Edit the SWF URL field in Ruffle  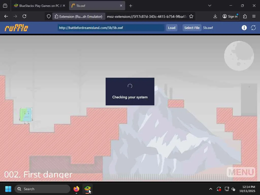pos(111,28)
